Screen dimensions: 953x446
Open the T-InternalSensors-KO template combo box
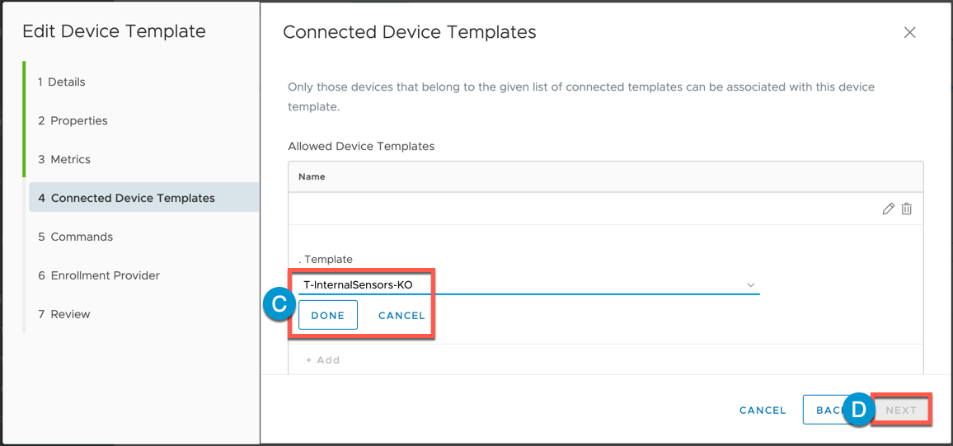[x=528, y=285]
